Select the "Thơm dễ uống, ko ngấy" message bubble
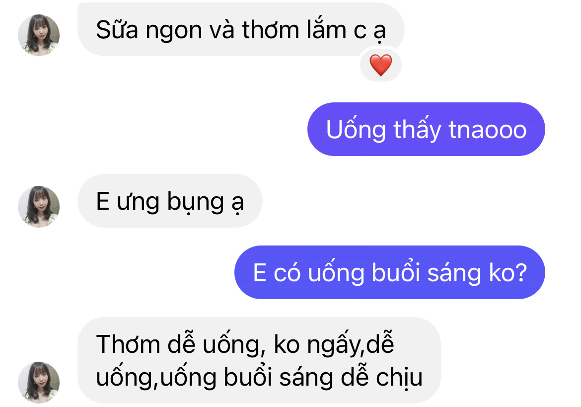Screen dimensions: 581x407 click(259, 360)
